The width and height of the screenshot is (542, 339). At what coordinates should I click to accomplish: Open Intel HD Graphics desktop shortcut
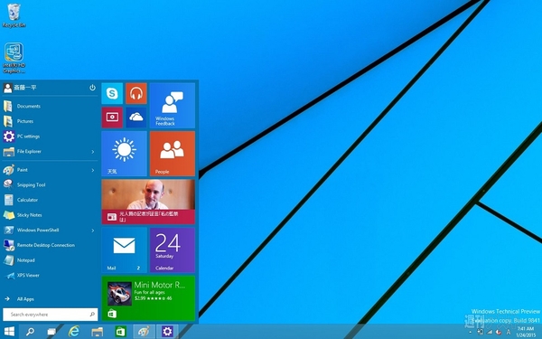click(x=14, y=58)
